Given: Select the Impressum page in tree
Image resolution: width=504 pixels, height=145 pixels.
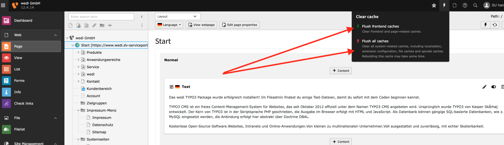Looking at the screenshot, I should pos(102,118).
